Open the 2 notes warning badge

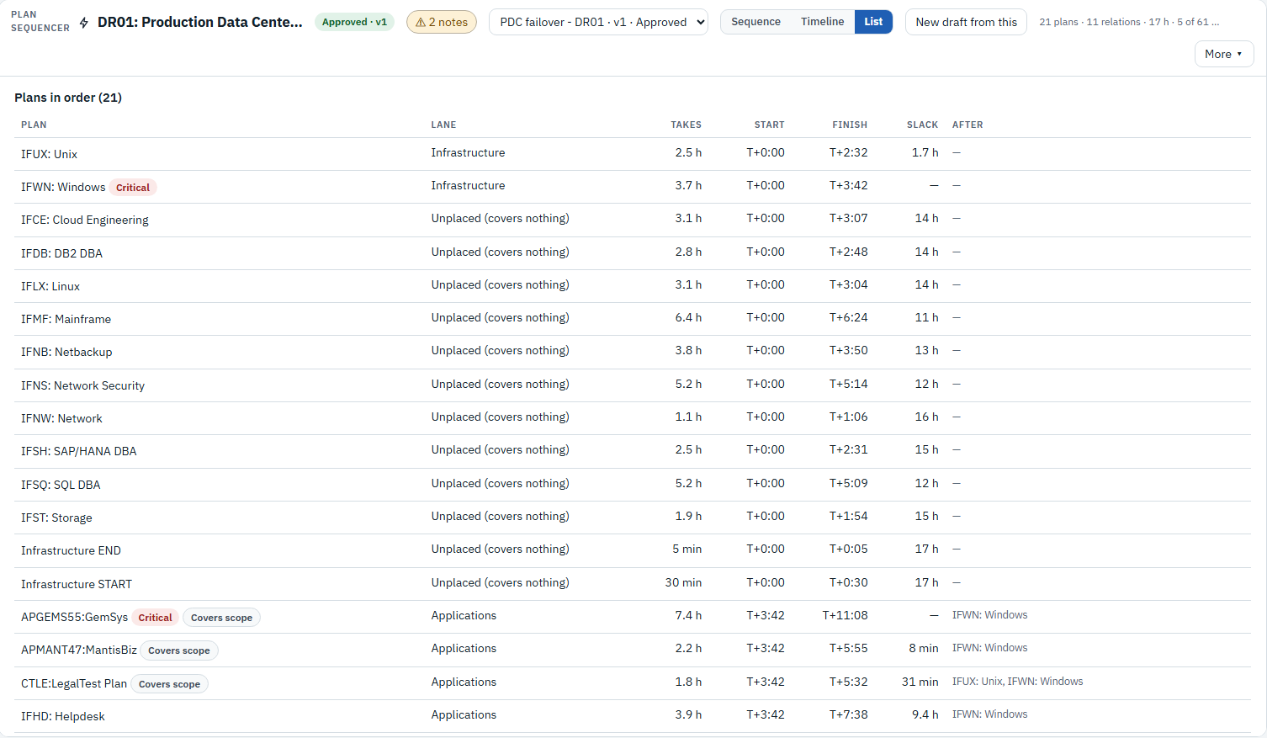coord(442,22)
